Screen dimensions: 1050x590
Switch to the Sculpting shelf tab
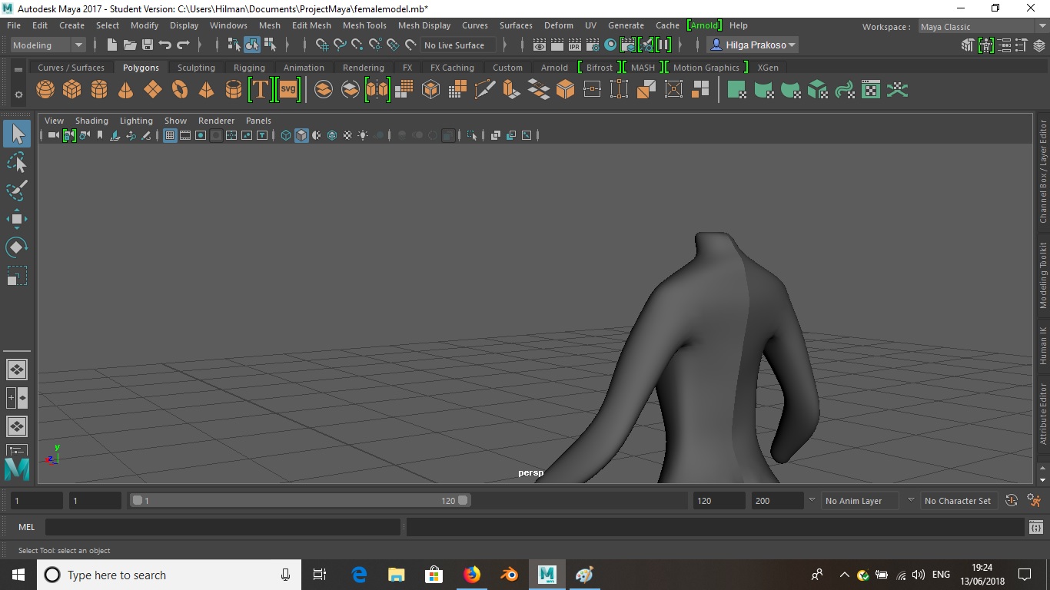coord(196,68)
